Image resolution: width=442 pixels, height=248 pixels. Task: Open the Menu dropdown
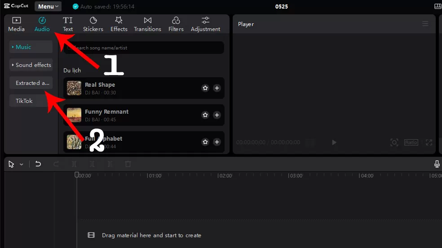(48, 6)
